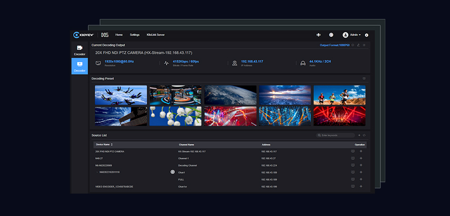This screenshot has height=216, width=450.
Task: Click the Decoding Preset header icon
Action: pyautogui.click(x=364, y=79)
